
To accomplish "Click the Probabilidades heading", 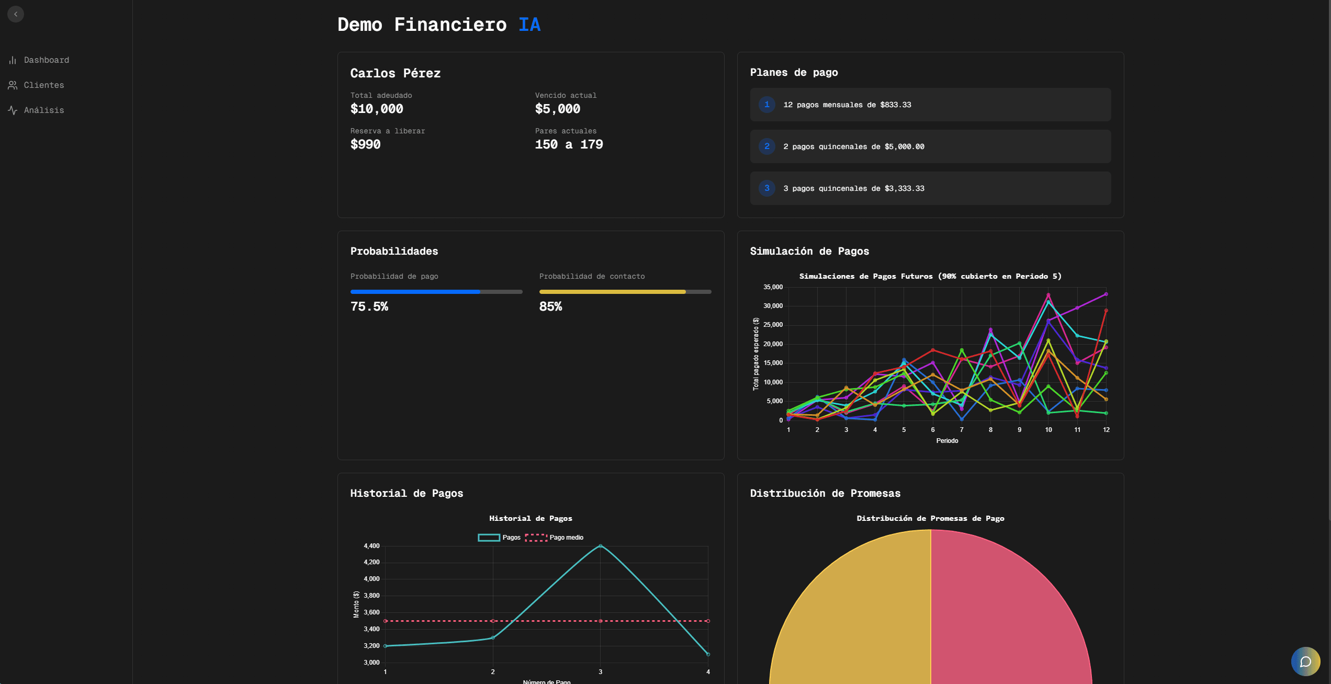I will point(394,251).
